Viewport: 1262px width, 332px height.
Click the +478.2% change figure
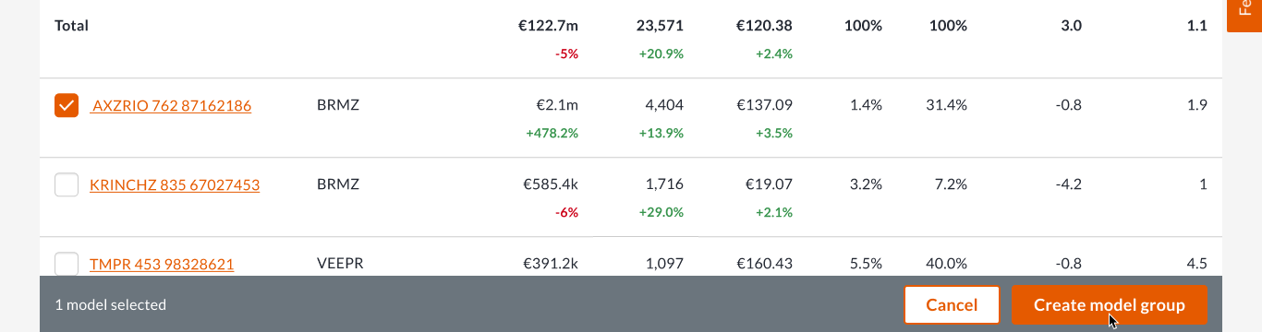tap(552, 133)
